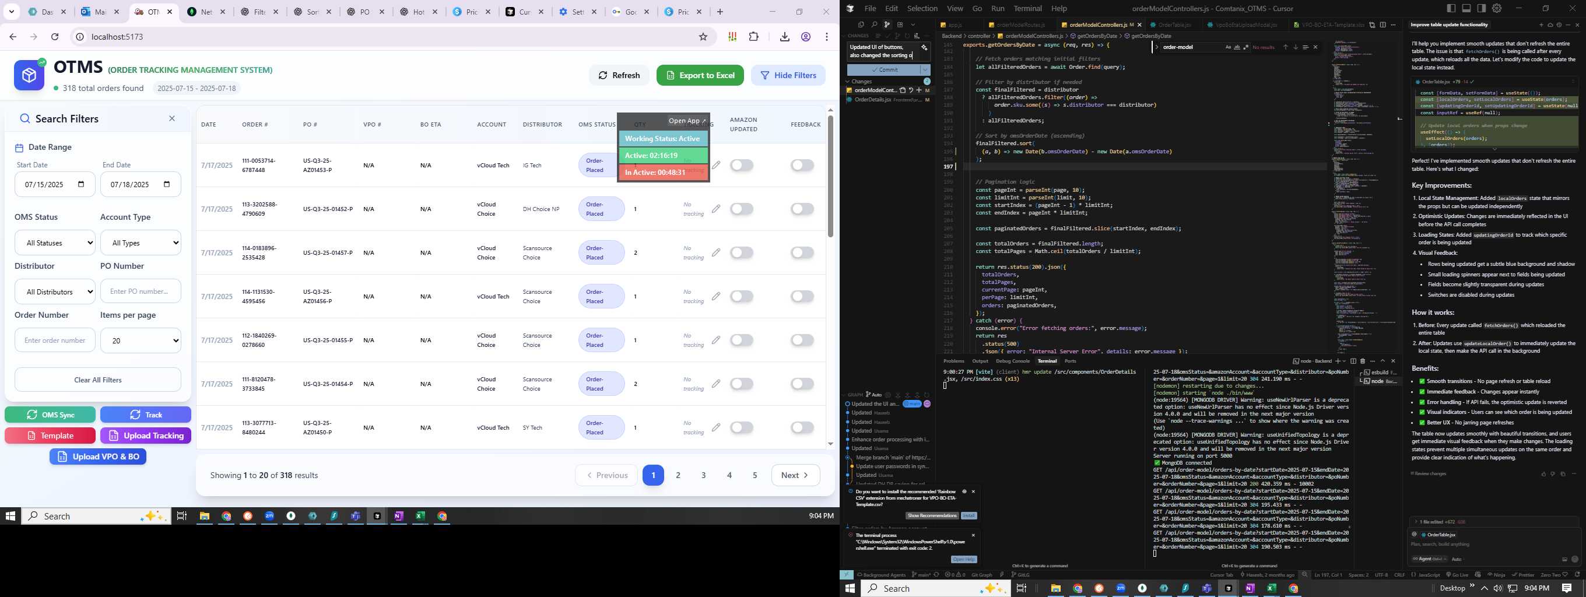This screenshot has width=1586, height=597.
Task: Click the OTMS cube logo icon
Action: coord(29,75)
